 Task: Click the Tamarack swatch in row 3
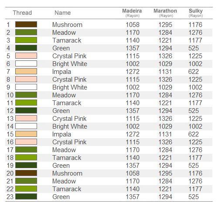26,40
